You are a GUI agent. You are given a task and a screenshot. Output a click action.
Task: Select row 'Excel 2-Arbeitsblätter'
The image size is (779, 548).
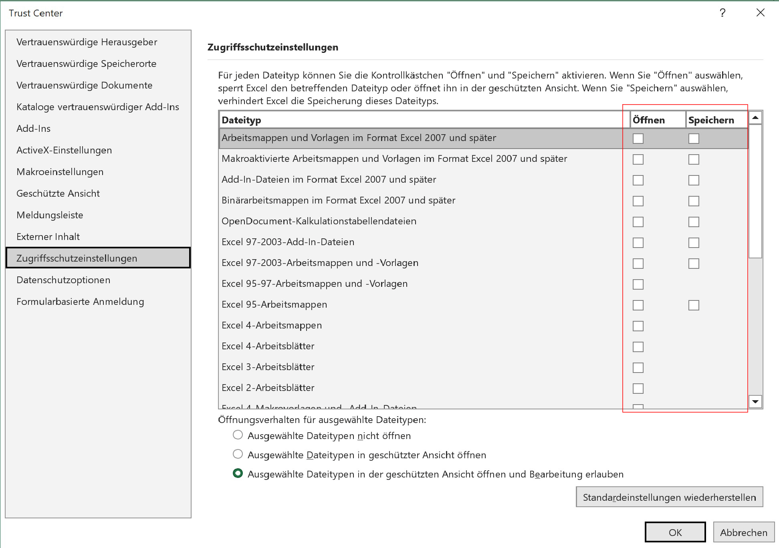coord(484,388)
